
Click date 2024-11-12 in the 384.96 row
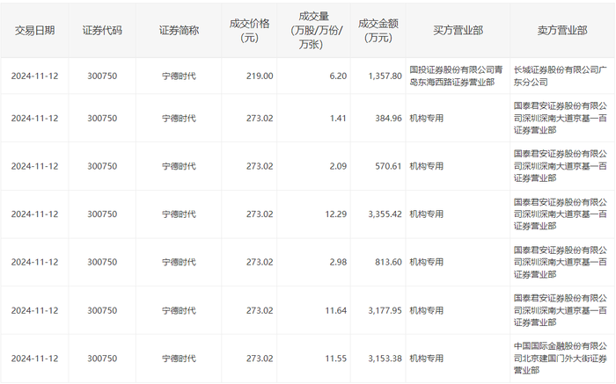[34, 118]
